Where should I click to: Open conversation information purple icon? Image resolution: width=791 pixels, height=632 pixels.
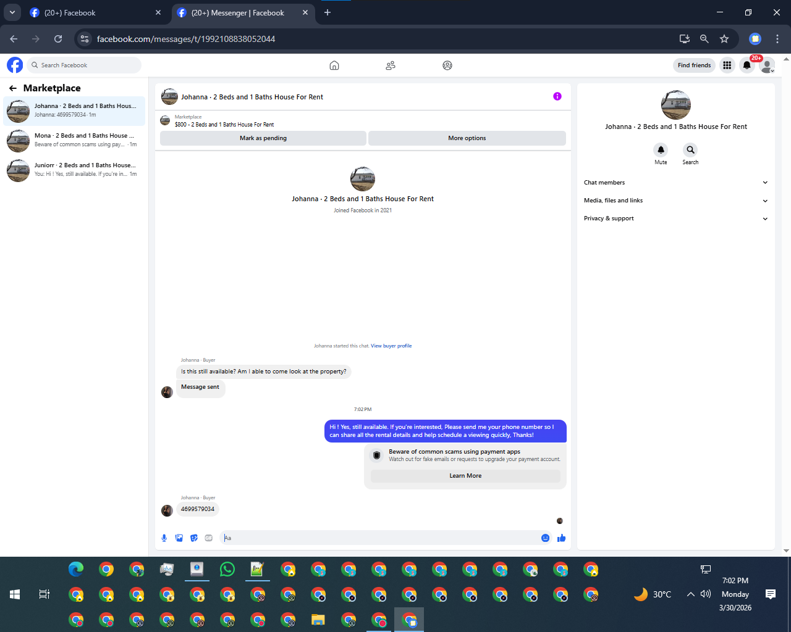tap(557, 96)
